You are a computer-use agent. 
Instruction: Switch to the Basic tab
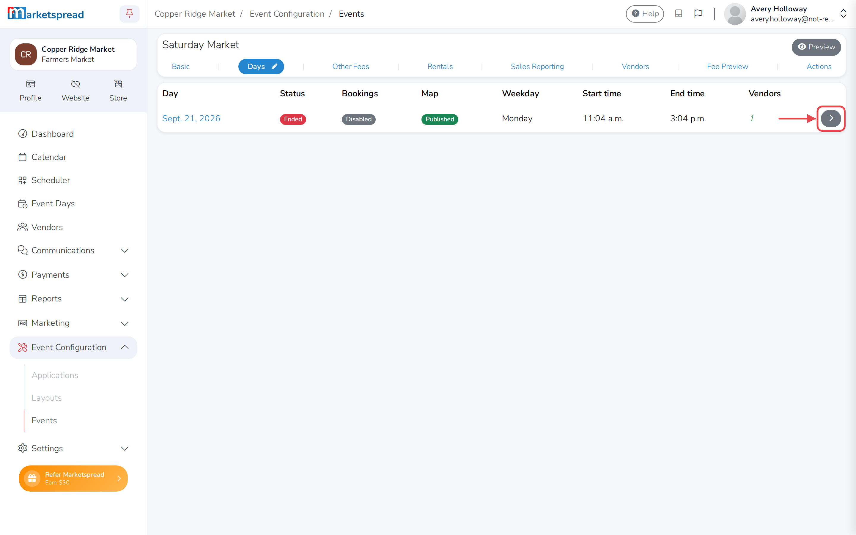[x=180, y=67]
